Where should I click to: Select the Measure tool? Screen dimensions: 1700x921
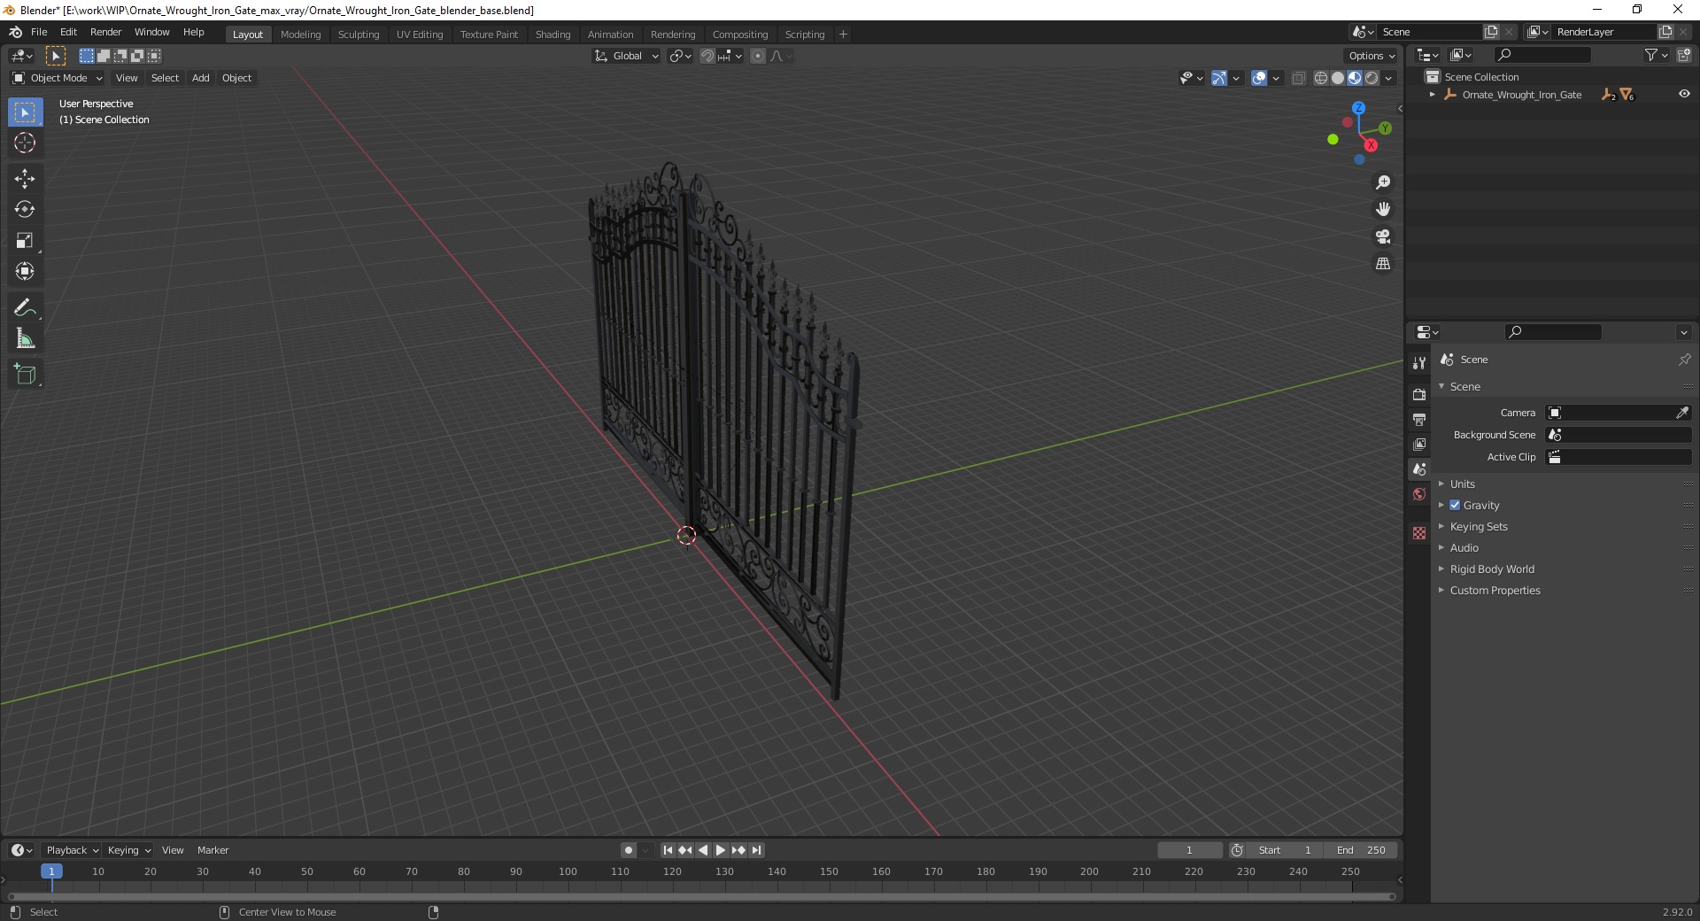point(25,338)
